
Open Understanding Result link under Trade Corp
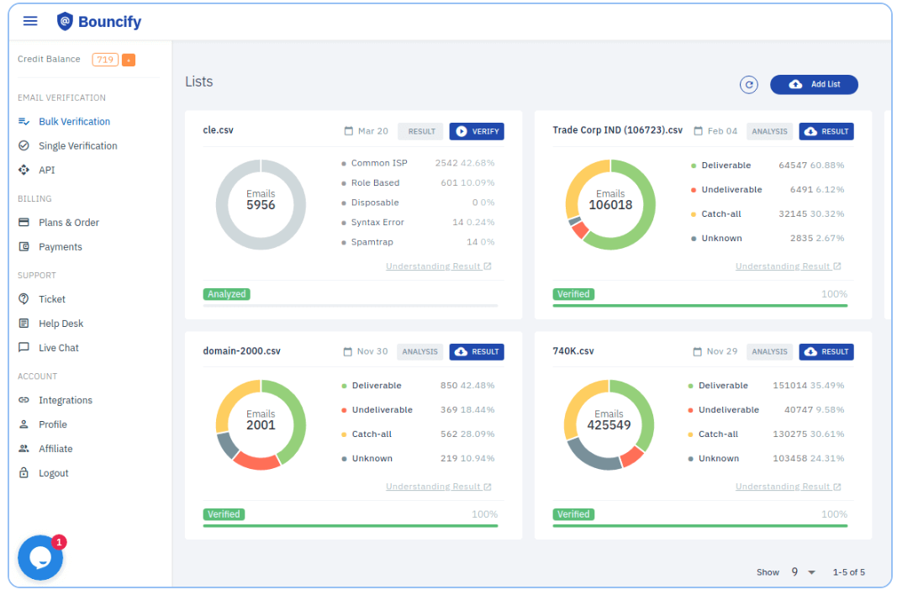788,266
